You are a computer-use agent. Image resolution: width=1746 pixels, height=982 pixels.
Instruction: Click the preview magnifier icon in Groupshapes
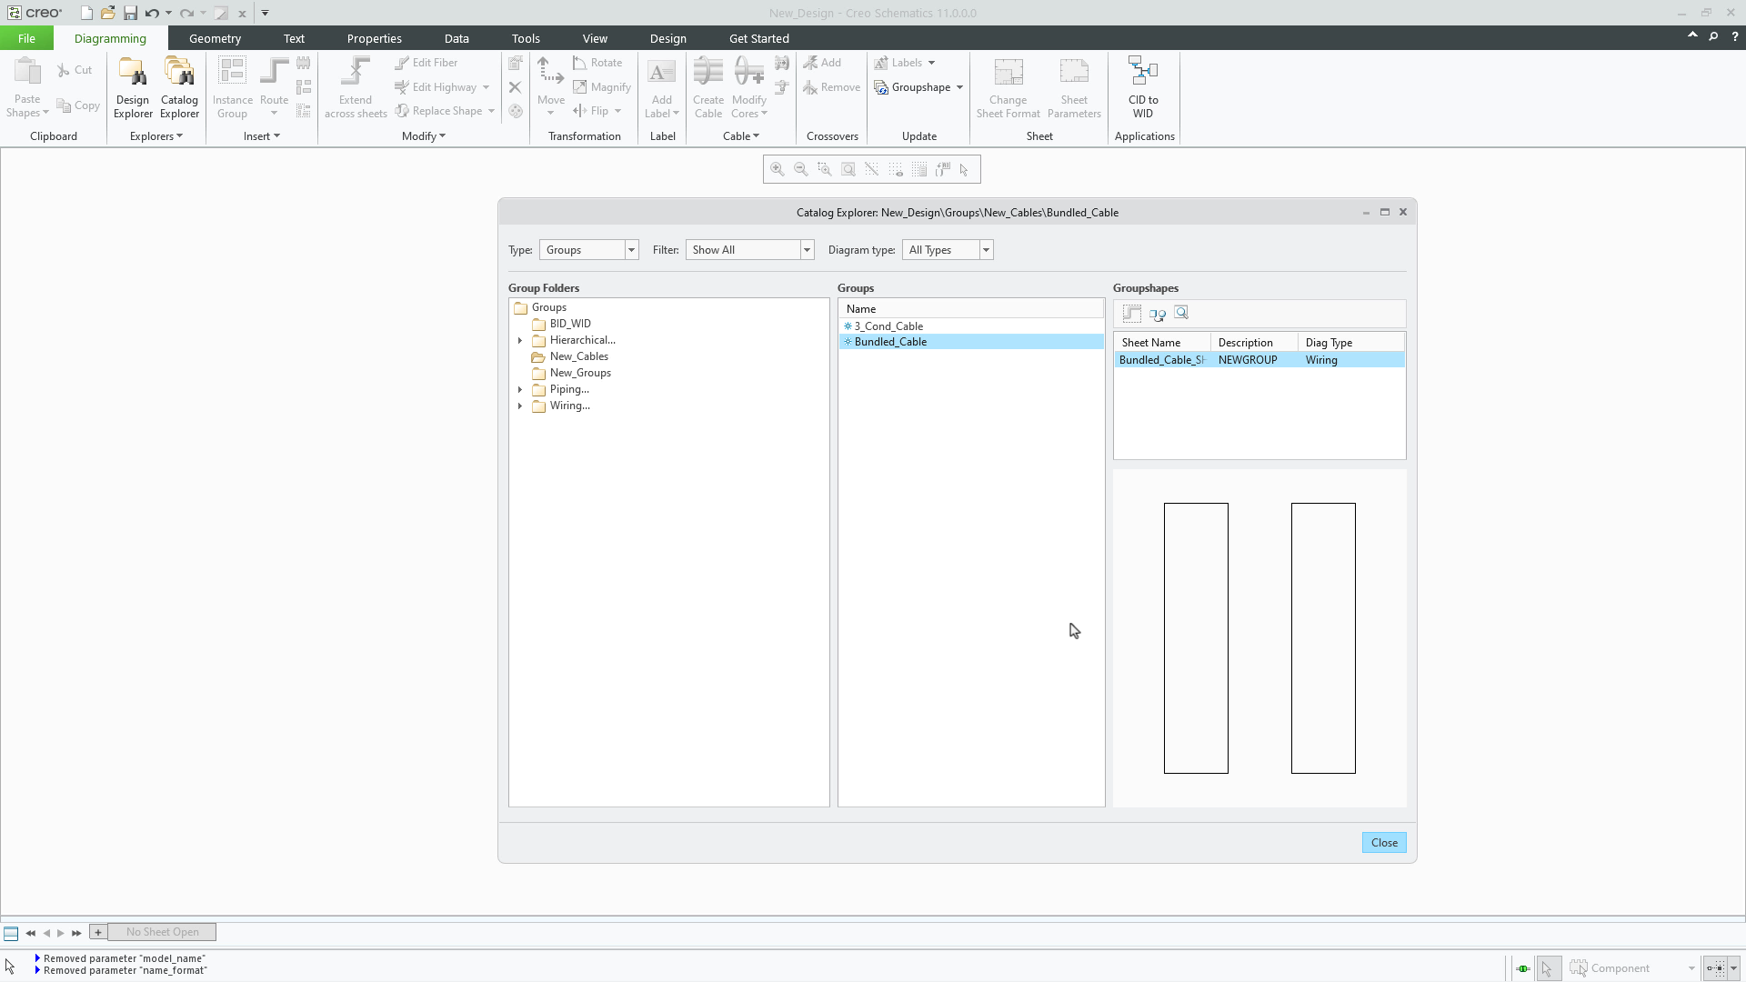[x=1181, y=313]
